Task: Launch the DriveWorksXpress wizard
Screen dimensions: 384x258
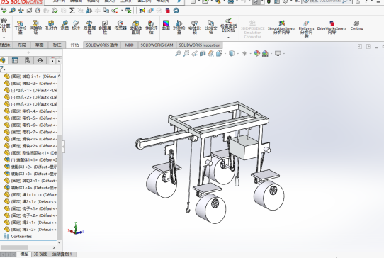Action: coord(332,28)
